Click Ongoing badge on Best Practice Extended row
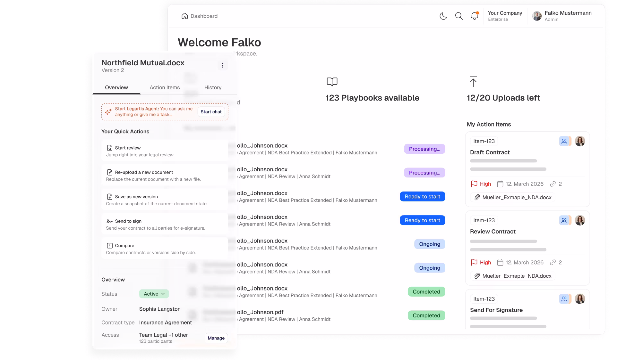 [430, 244]
